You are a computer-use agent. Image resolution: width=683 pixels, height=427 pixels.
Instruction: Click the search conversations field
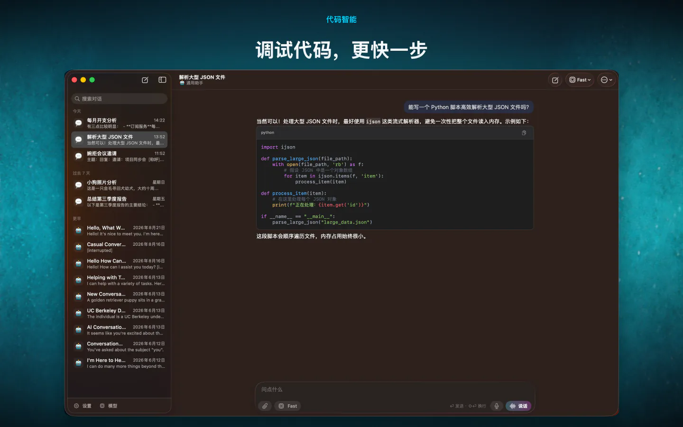tap(120, 99)
